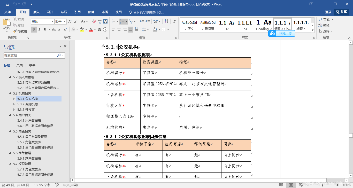Screen dimensions: 353x188
Task: Switch to the 视图 (View) ribbon tab
Action: click(118, 12)
